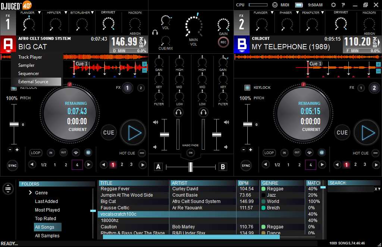
Task: Assign FX 2 to deck B
Action: pos(374,88)
